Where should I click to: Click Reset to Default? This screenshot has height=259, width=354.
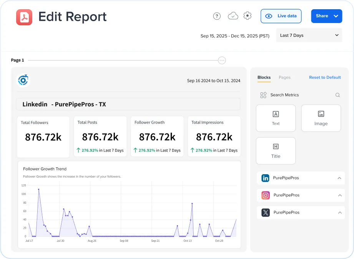[x=324, y=77]
